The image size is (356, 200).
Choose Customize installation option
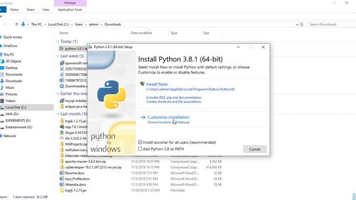click(168, 117)
